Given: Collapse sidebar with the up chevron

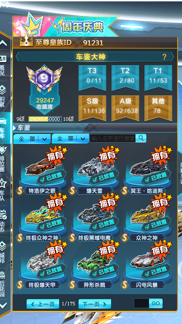Looking at the screenshot, I should point(3,43).
